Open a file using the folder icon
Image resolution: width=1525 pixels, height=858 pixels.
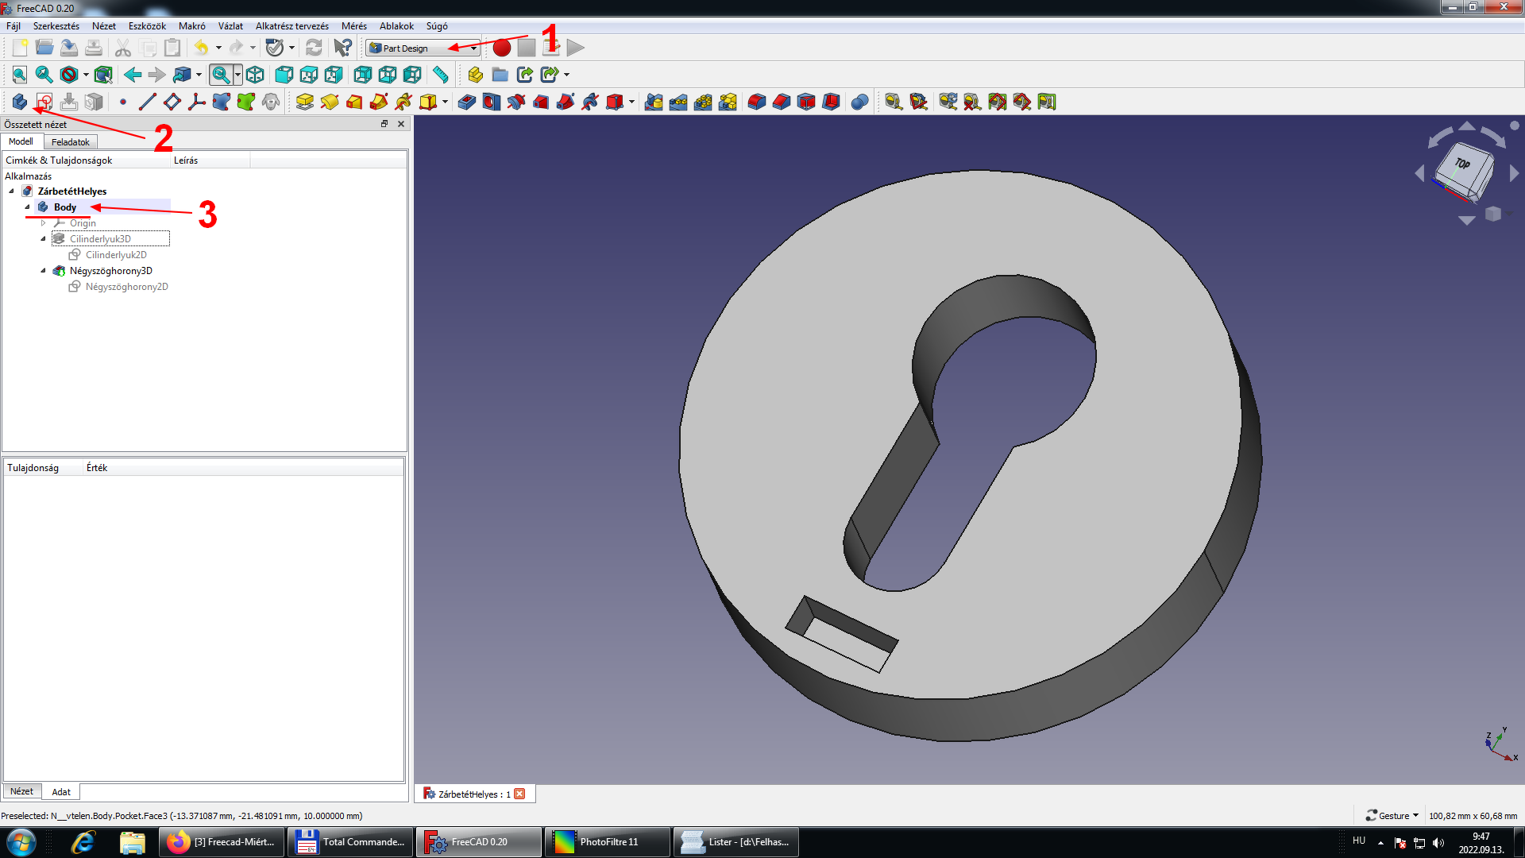(x=44, y=48)
